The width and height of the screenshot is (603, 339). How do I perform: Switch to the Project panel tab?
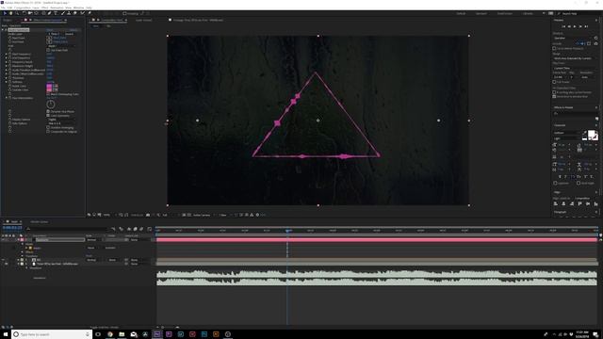click(x=8, y=20)
